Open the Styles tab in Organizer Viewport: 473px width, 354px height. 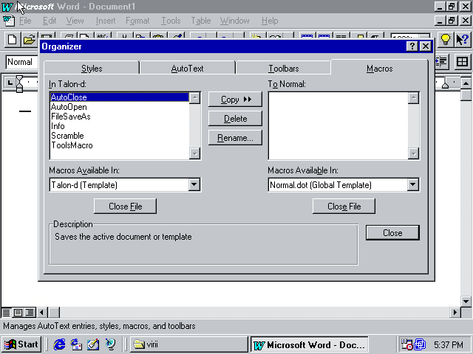tap(92, 69)
